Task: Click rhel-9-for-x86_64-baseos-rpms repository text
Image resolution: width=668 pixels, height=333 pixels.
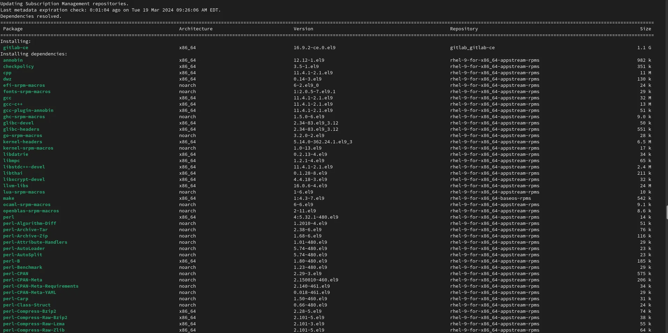Action: (491, 198)
